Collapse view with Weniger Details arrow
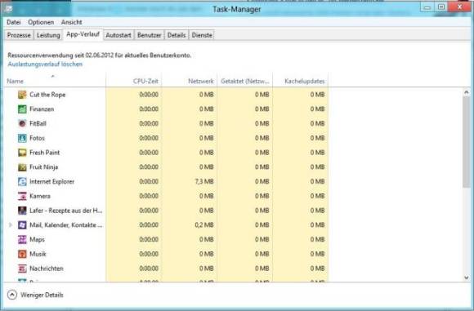Screen dimensions: 474x311 pos(12,295)
